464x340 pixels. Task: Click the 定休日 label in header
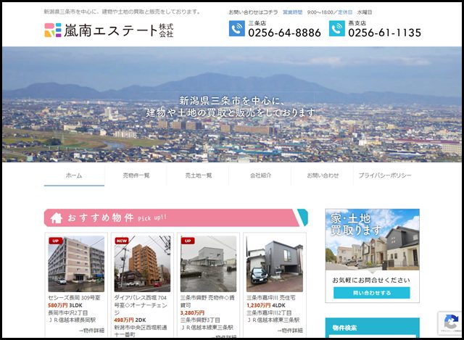pyautogui.click(x=345, y=12)
